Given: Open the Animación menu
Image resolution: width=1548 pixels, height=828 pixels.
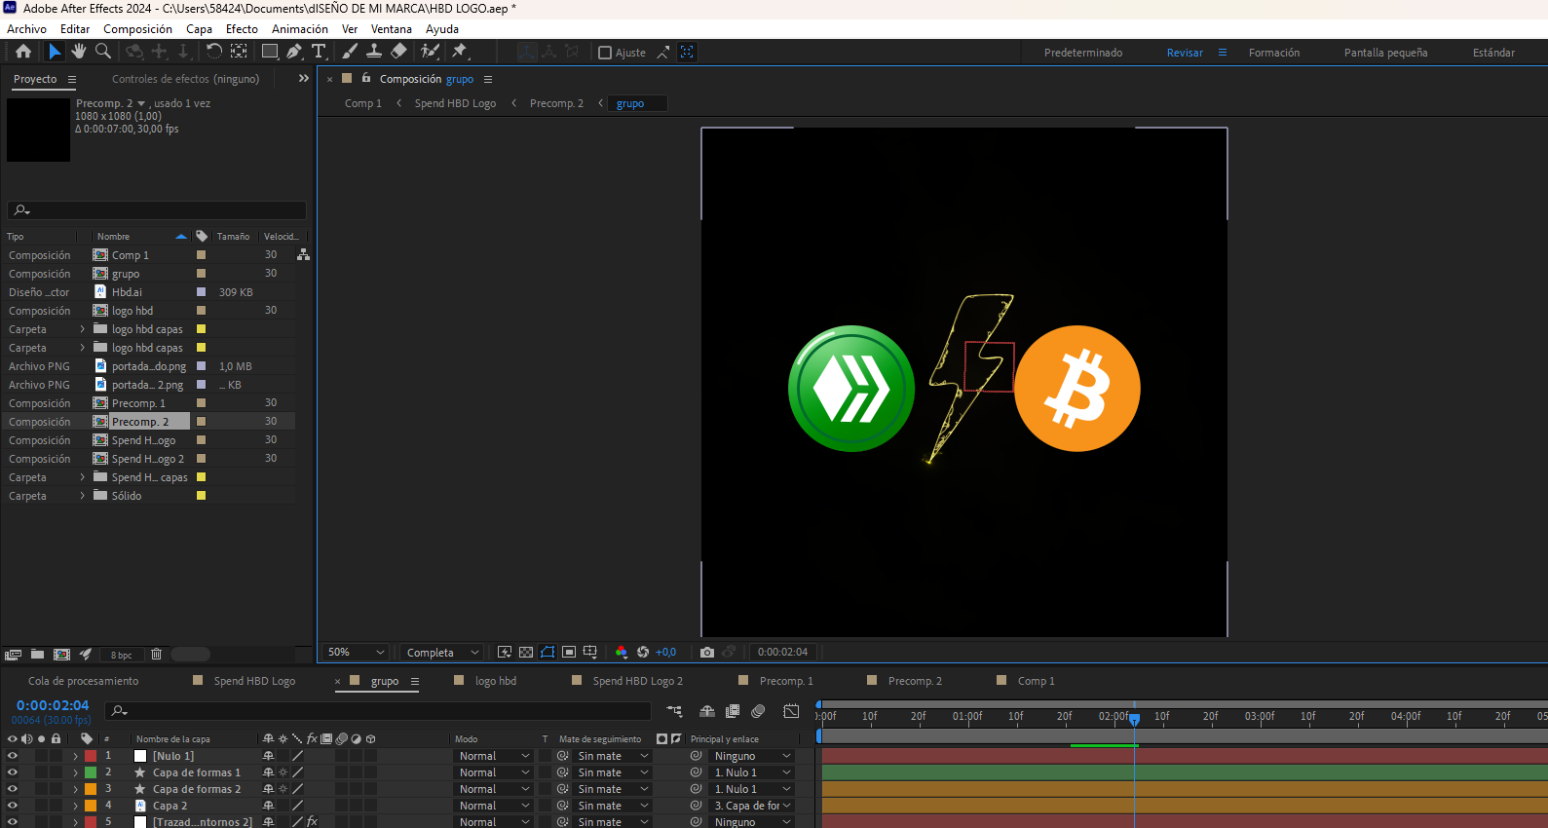Looking at the screenshot, I should pos(299,29).
